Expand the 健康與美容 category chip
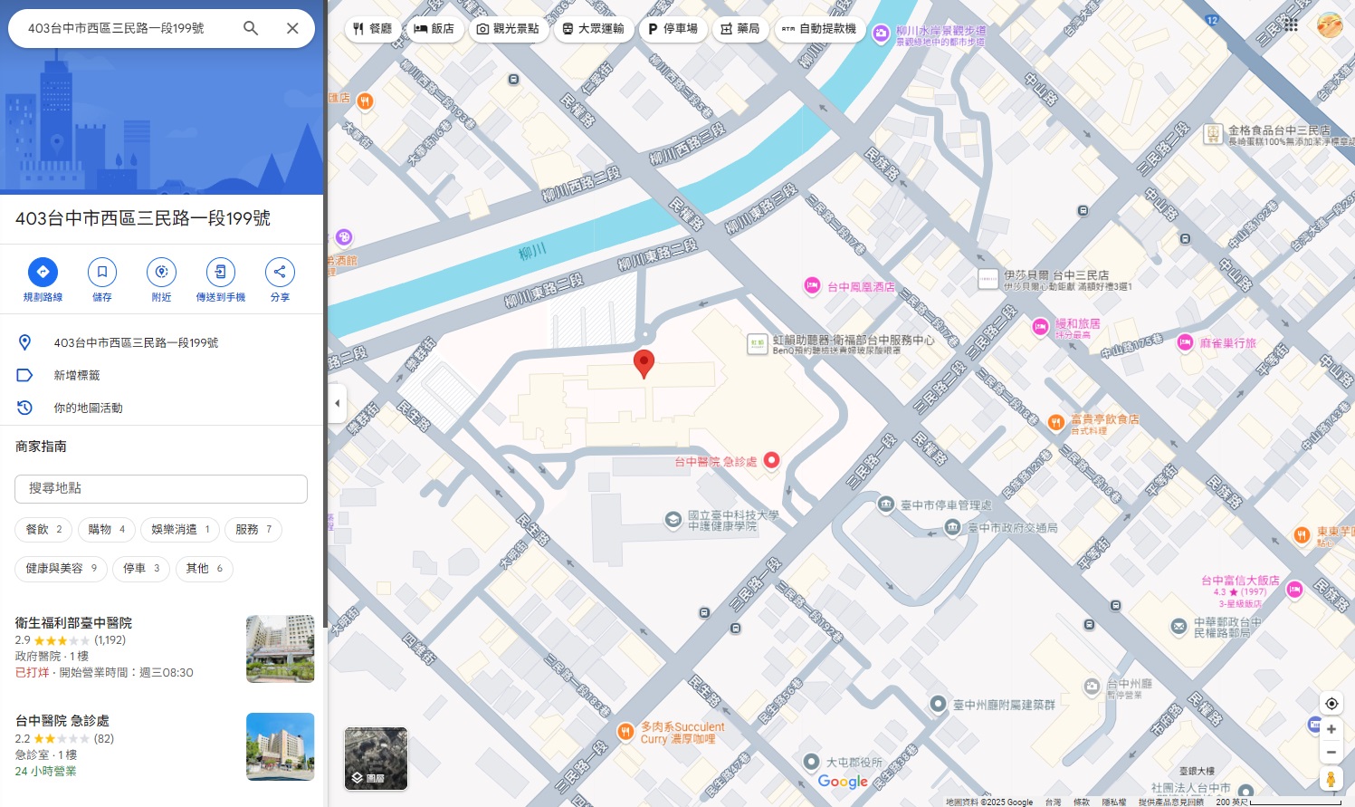 click(61, 569)
